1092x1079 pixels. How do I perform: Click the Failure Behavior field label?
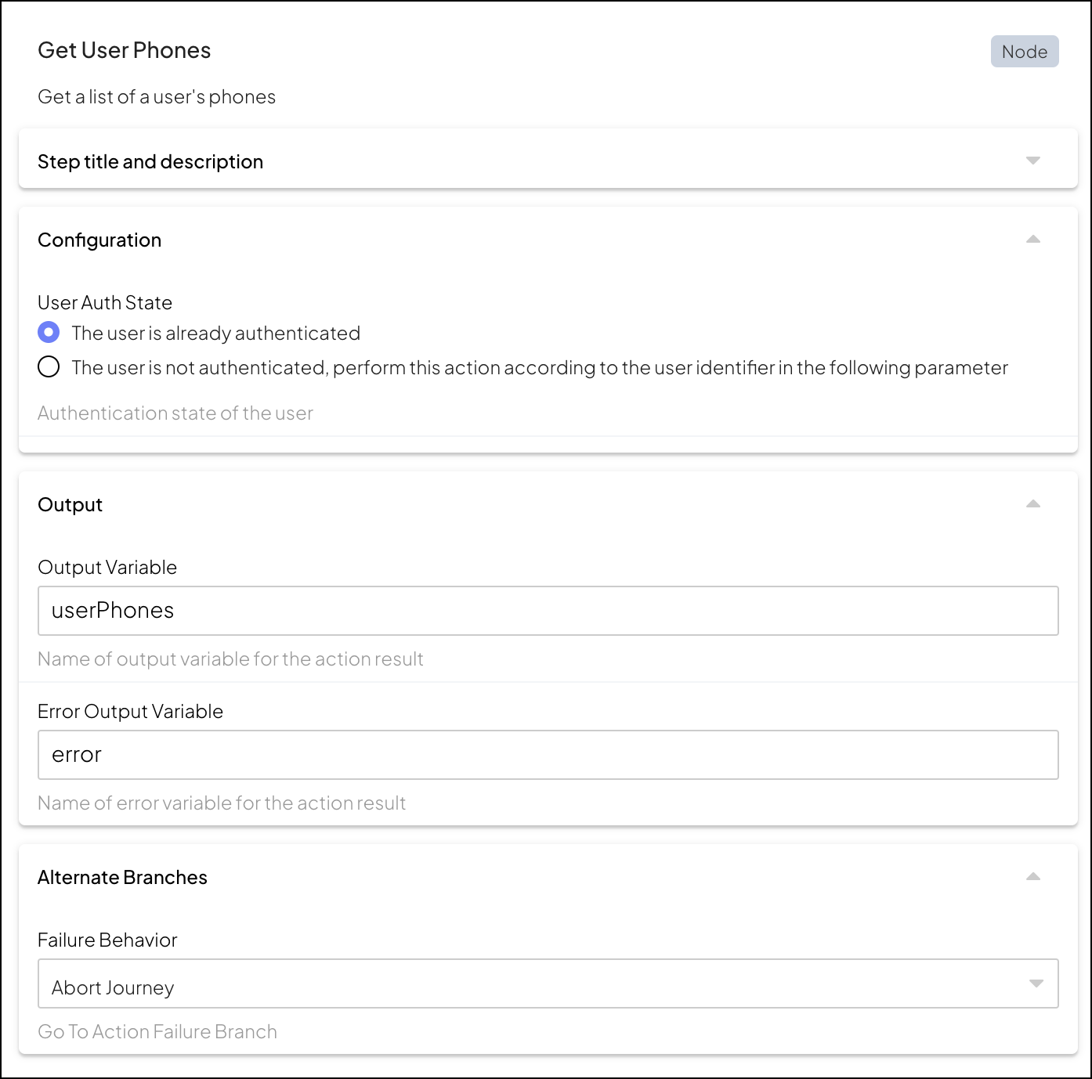pyautogui.click(x=107, y=940)
